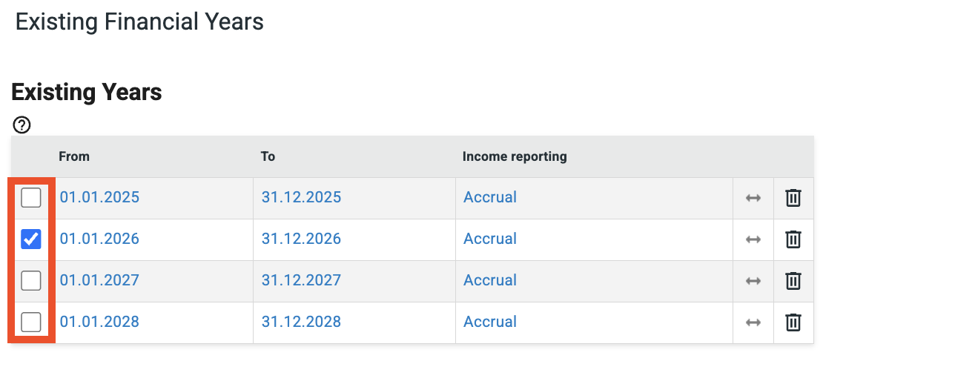Click the double-arrow icon for 2027

[753, 281]
